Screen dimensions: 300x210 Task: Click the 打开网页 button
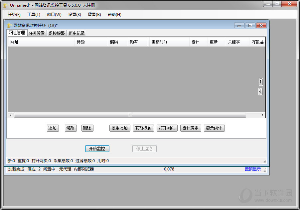(x=167, y=128)
